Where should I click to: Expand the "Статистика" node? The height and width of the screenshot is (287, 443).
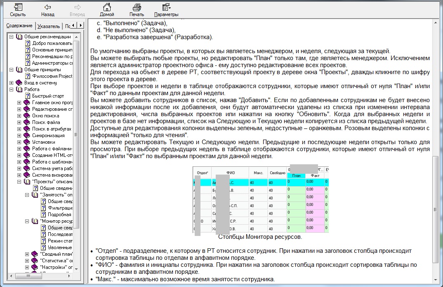[x=27, y=261]
